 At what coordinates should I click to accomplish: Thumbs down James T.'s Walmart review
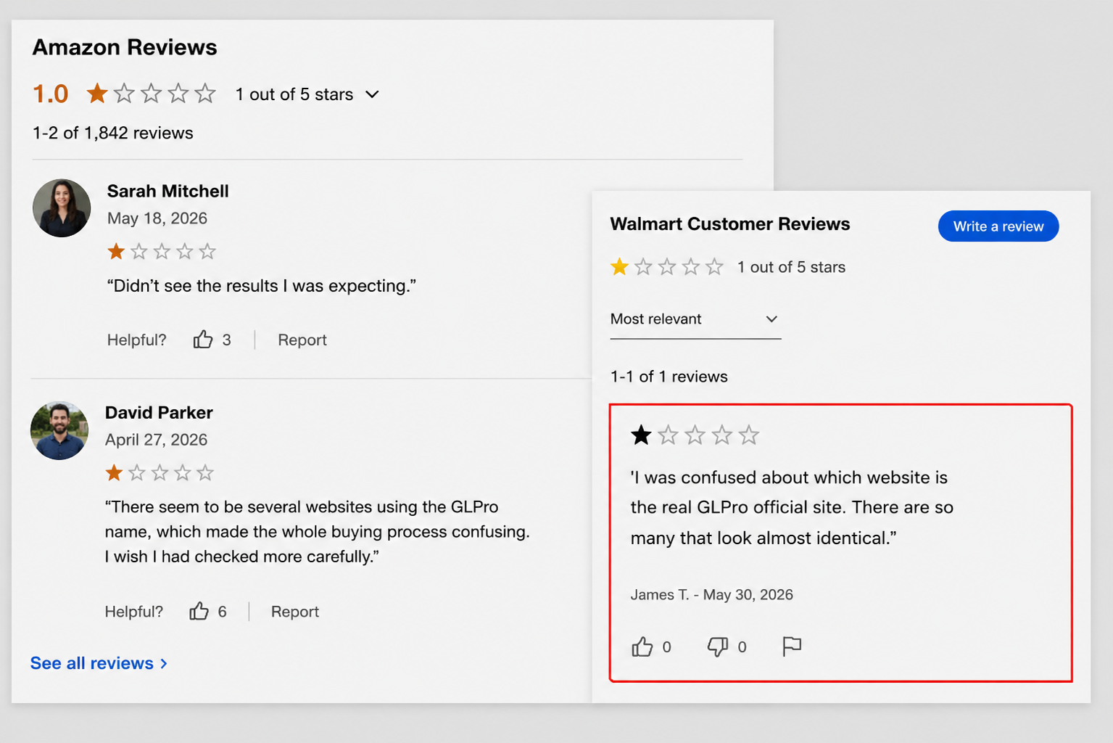coord(717,646)
